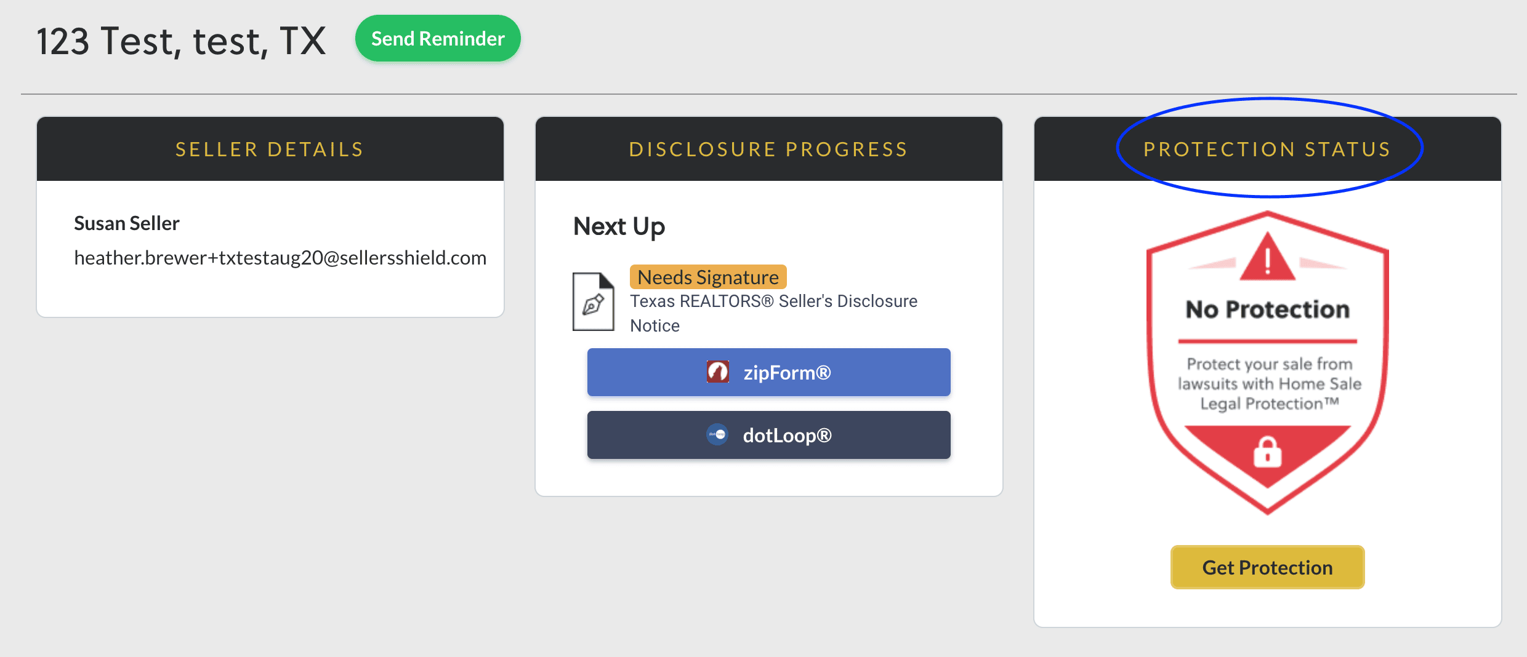The height and width of the screenshot is (657, 1527).
Task: Click the Susan Seller name
Action: [x=127, y=223]
